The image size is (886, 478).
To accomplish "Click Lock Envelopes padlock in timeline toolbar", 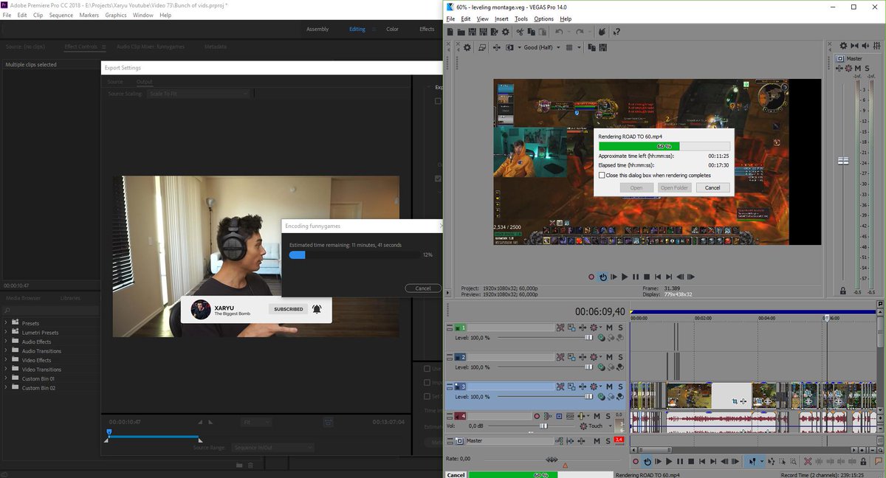I will 863,461.
